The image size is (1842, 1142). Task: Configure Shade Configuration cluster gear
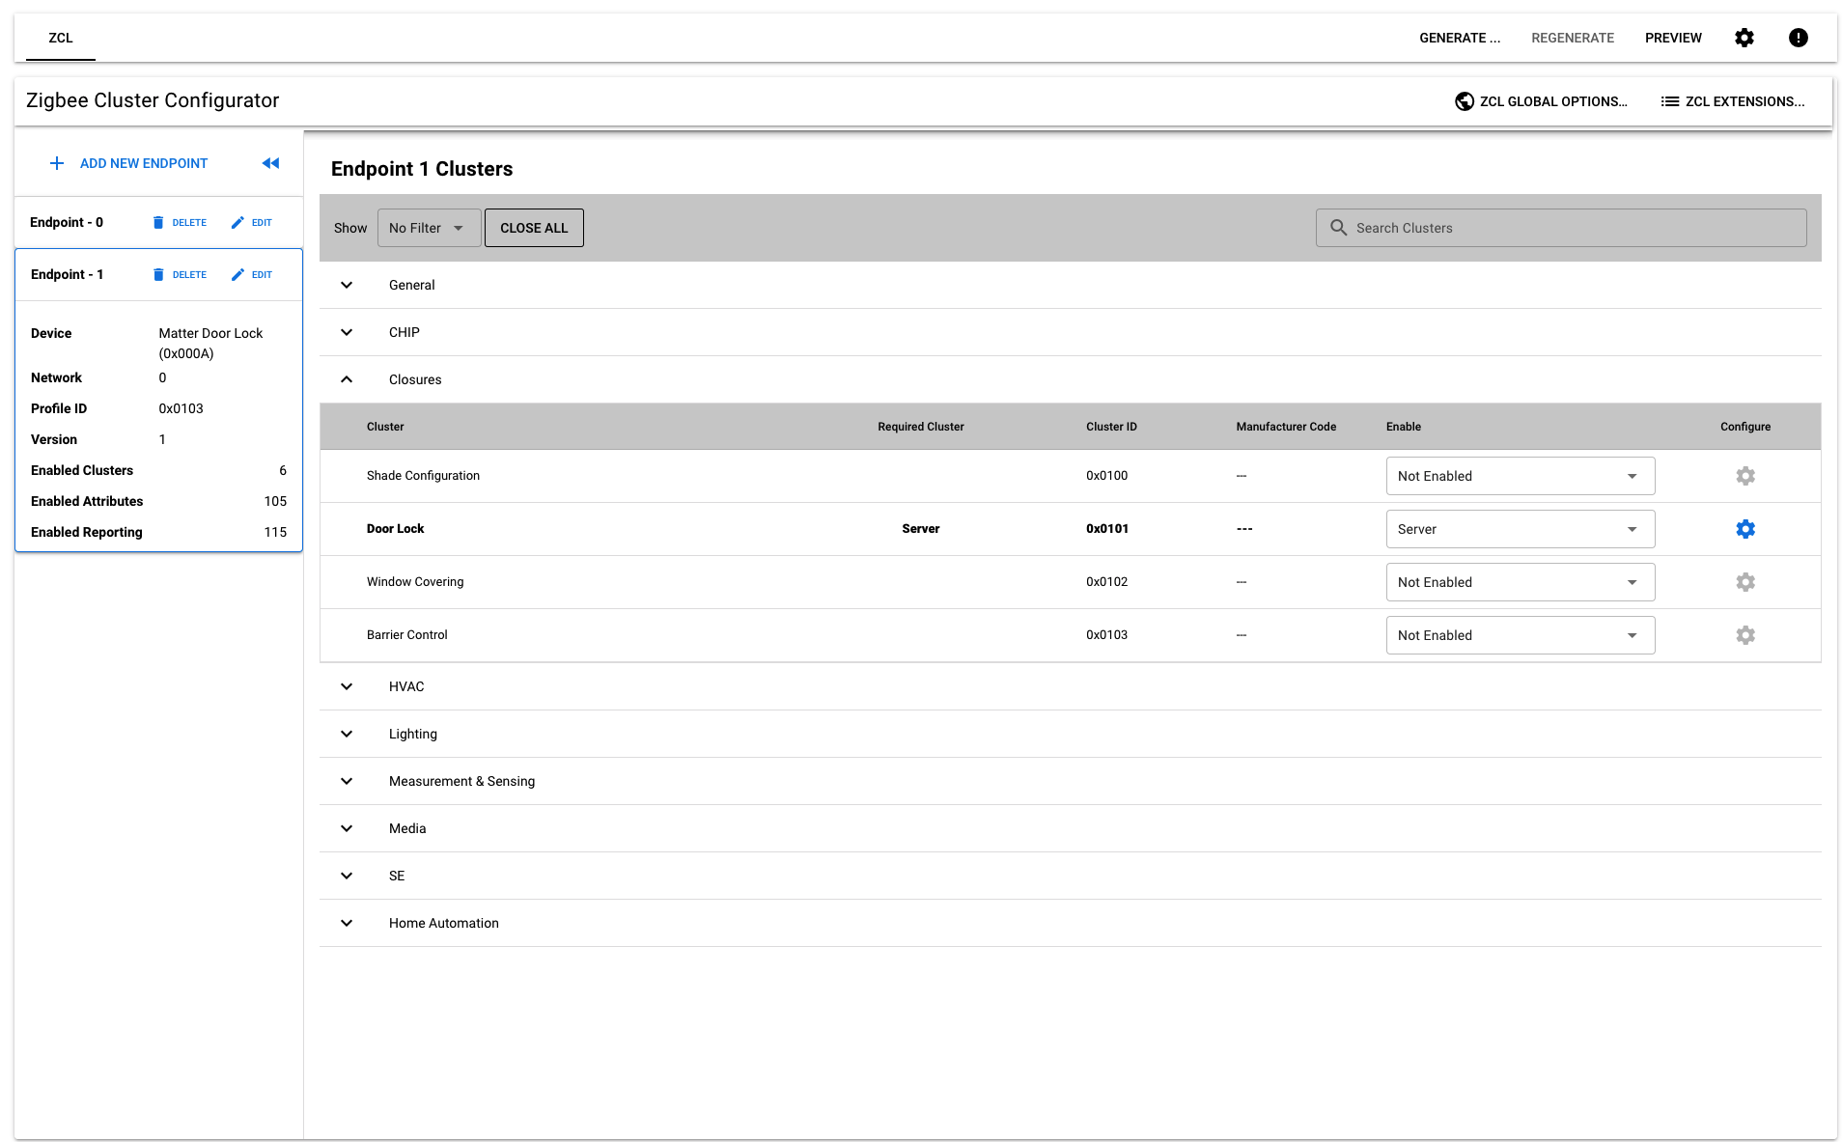[x=1744, y=476]
